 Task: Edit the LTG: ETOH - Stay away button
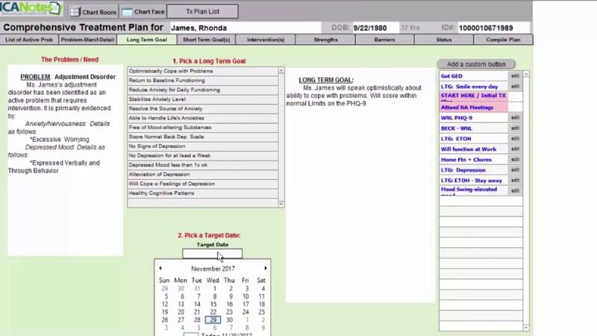(515, 180)
